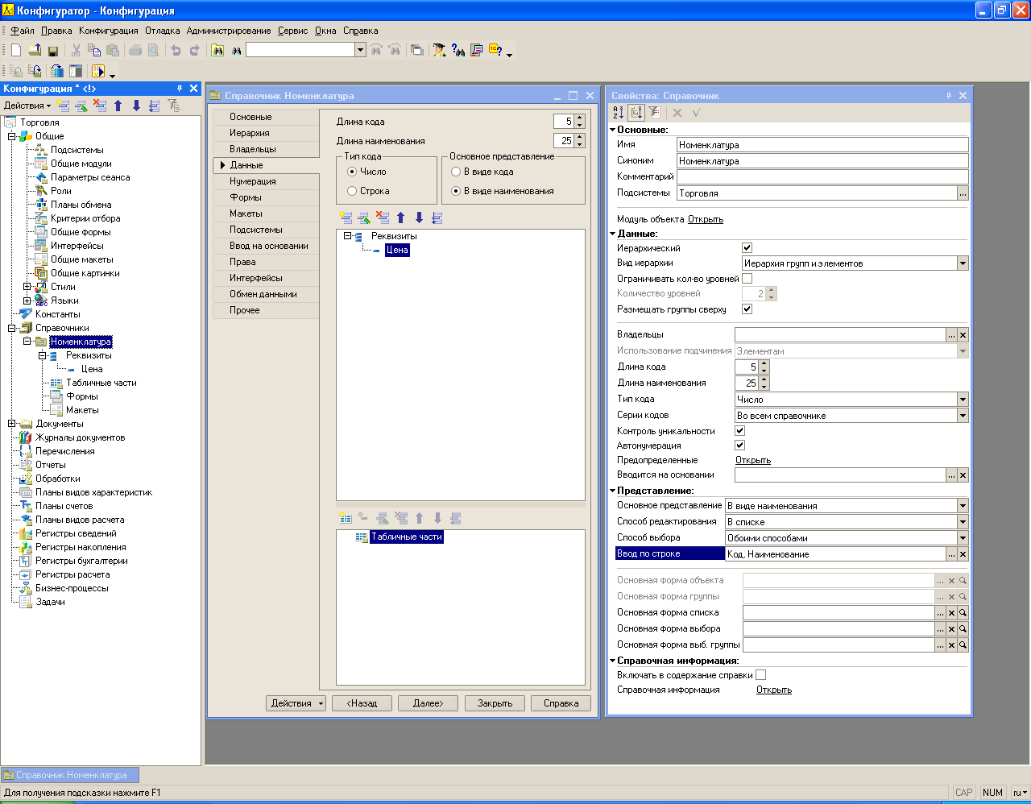The image size is (1031, 804).
Task: Open the Отладка menu
Action: (x=163, y=31)
